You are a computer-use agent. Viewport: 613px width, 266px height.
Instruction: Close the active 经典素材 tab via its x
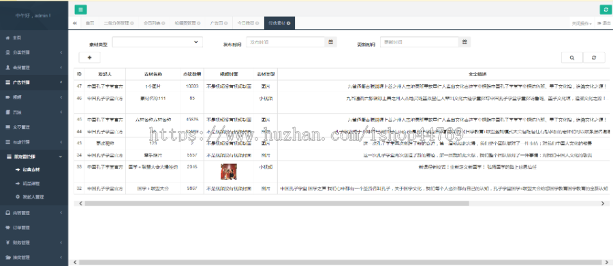288,23
